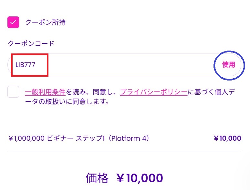Click the white checkmark icon in pink box
Image resolution: width=250 pixels, height=190 pixels.
pyautogui.click(x=13, y=22)
